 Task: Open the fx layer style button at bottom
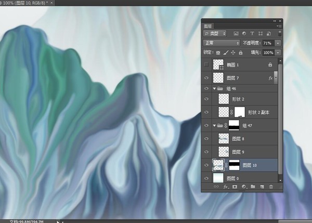226,187
